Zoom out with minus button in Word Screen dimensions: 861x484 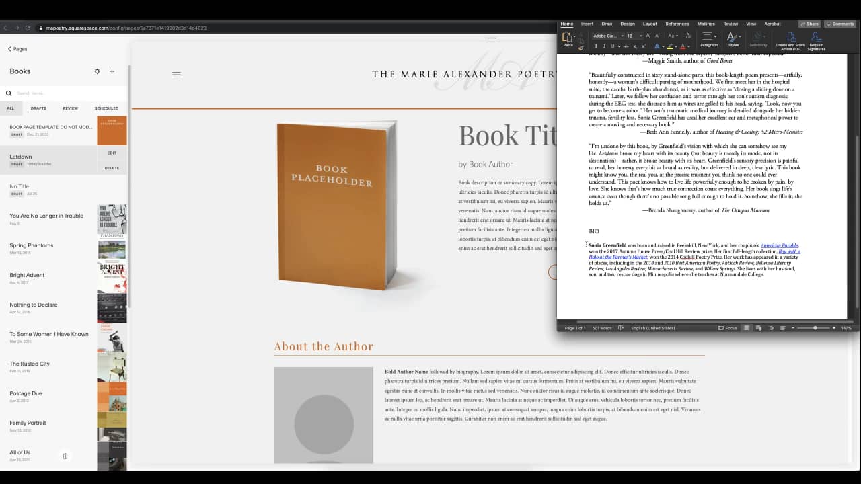click(793, 328)
